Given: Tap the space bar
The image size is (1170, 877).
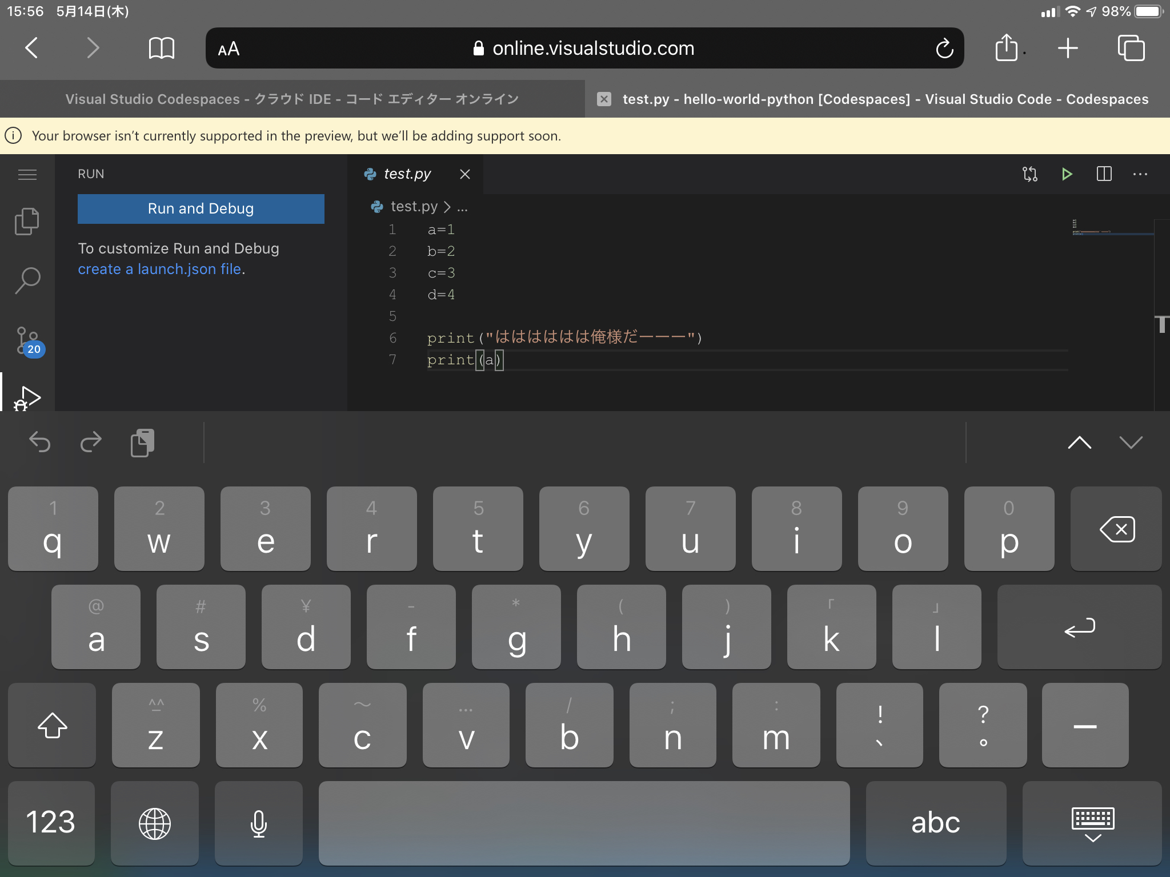Looking at the screenshot, I should coord(584,823).
